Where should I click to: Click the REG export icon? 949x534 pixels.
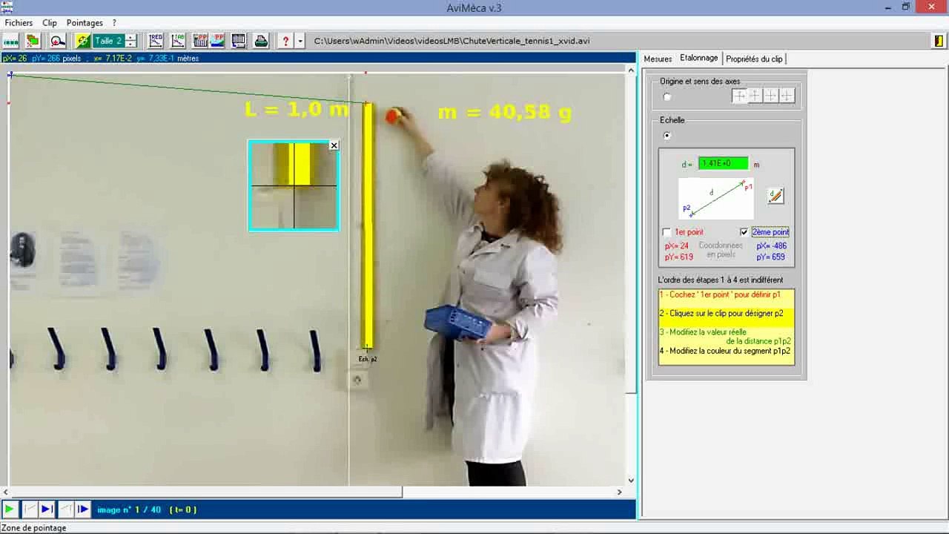click(x=156, y=42)
